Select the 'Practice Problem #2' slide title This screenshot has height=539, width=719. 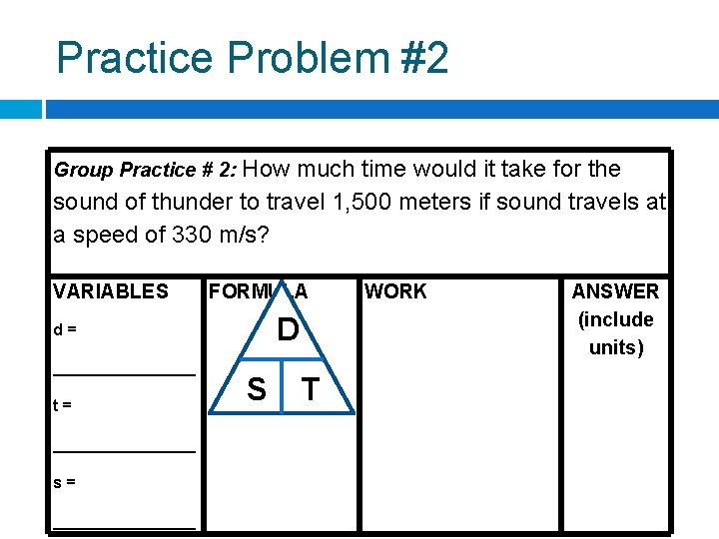click(x=253, y=58)
